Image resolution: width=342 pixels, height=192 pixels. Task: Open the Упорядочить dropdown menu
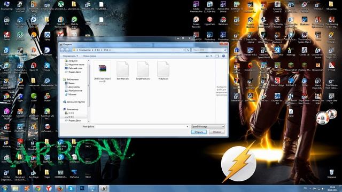point(70,56)
